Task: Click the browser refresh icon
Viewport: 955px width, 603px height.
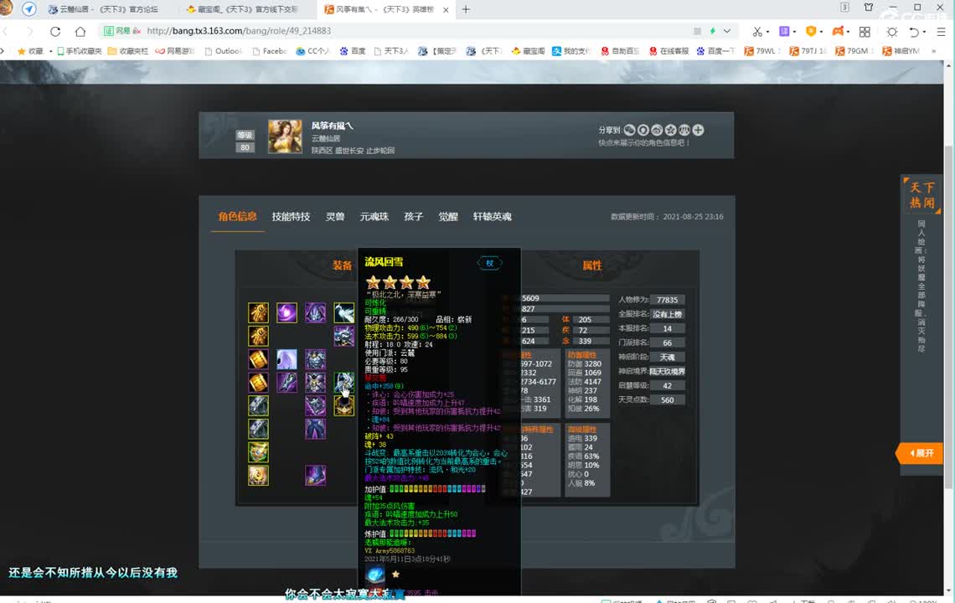Action: 55,30
